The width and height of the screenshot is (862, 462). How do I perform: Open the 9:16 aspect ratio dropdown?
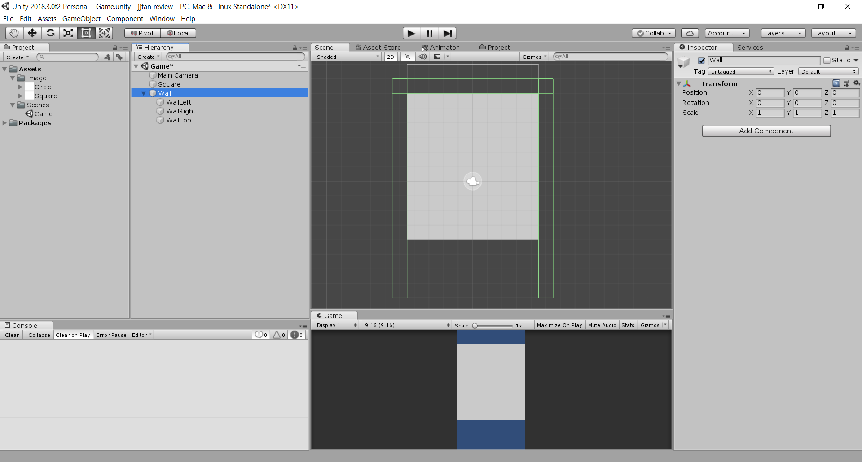click(x=407, y=325)
